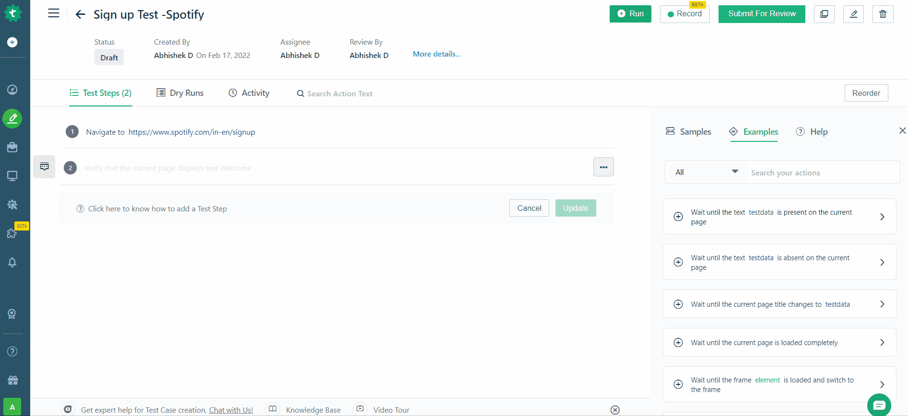Edit the test case with pencil icon
The image size is (908, 416).
coord(853,14)
